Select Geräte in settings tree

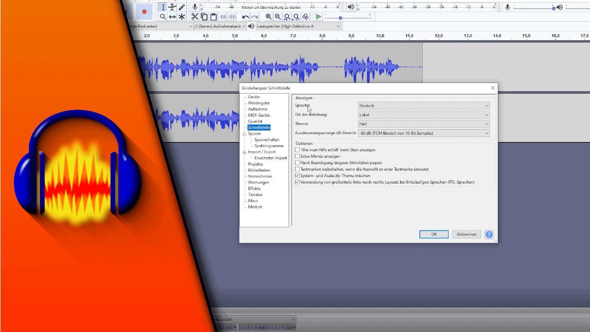pos(254,97)
